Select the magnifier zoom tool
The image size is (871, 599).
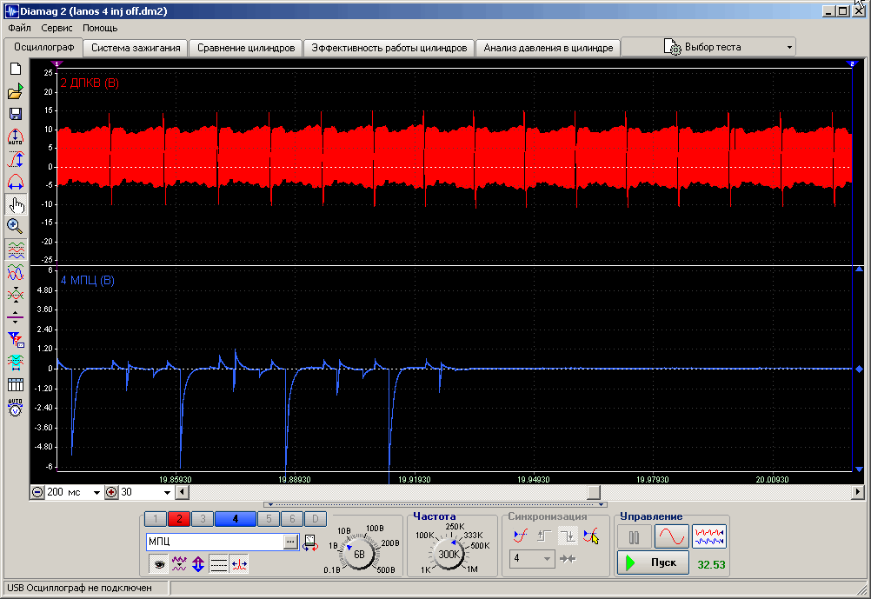click(16, 227)
